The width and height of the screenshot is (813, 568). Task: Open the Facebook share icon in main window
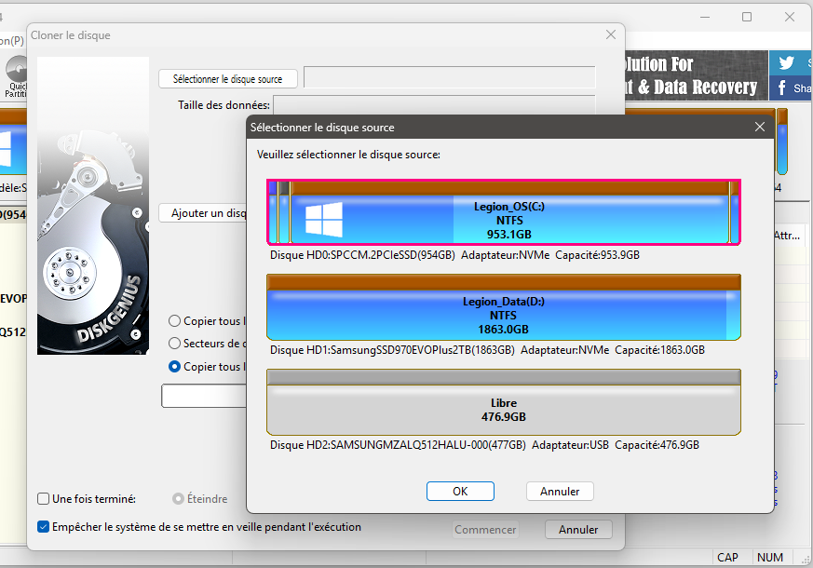782,88
